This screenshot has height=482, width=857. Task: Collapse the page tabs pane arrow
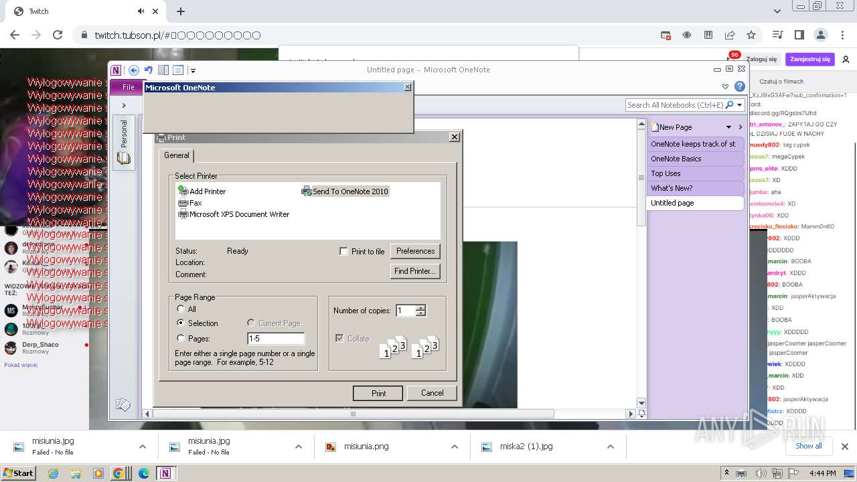[741, 127]
